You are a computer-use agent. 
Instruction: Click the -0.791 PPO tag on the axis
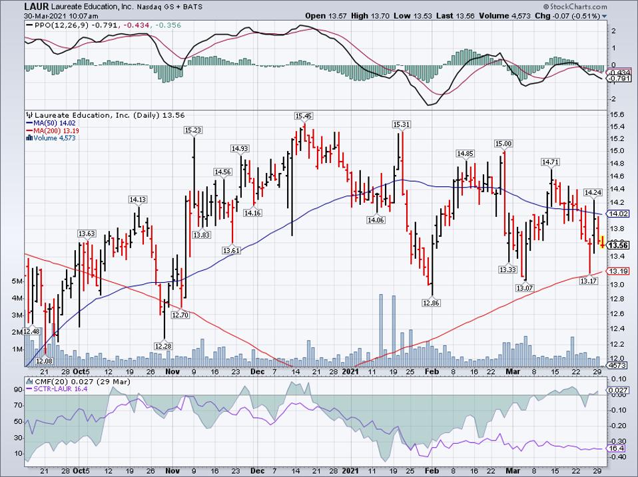tap(619, 79)
